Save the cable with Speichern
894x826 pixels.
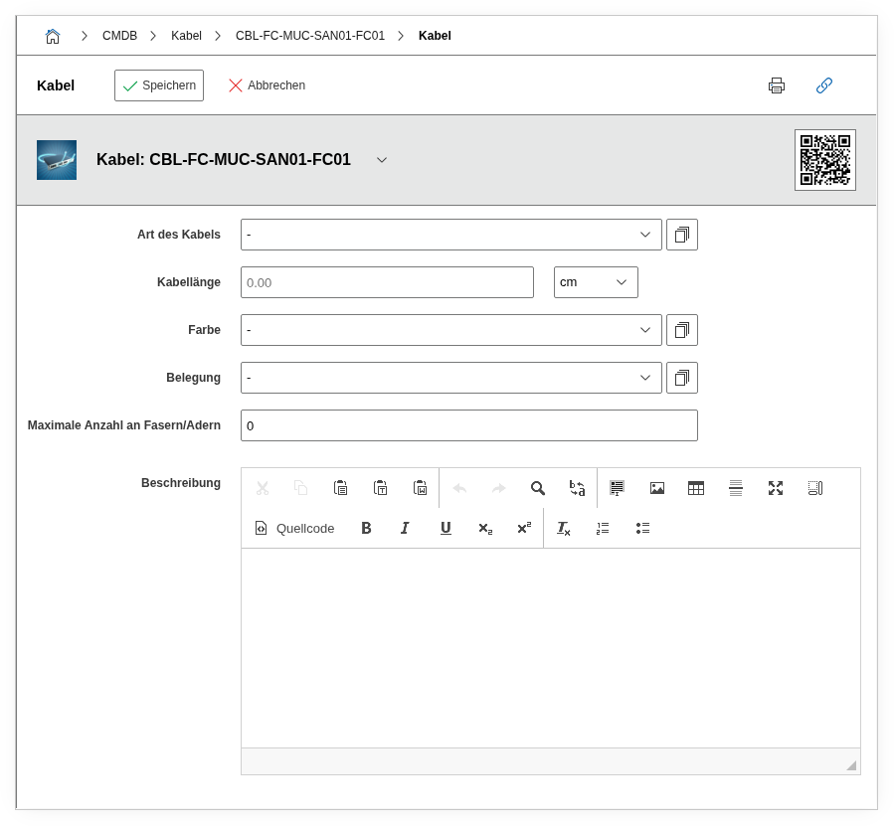pyautogui.click(x=159, y=85)
